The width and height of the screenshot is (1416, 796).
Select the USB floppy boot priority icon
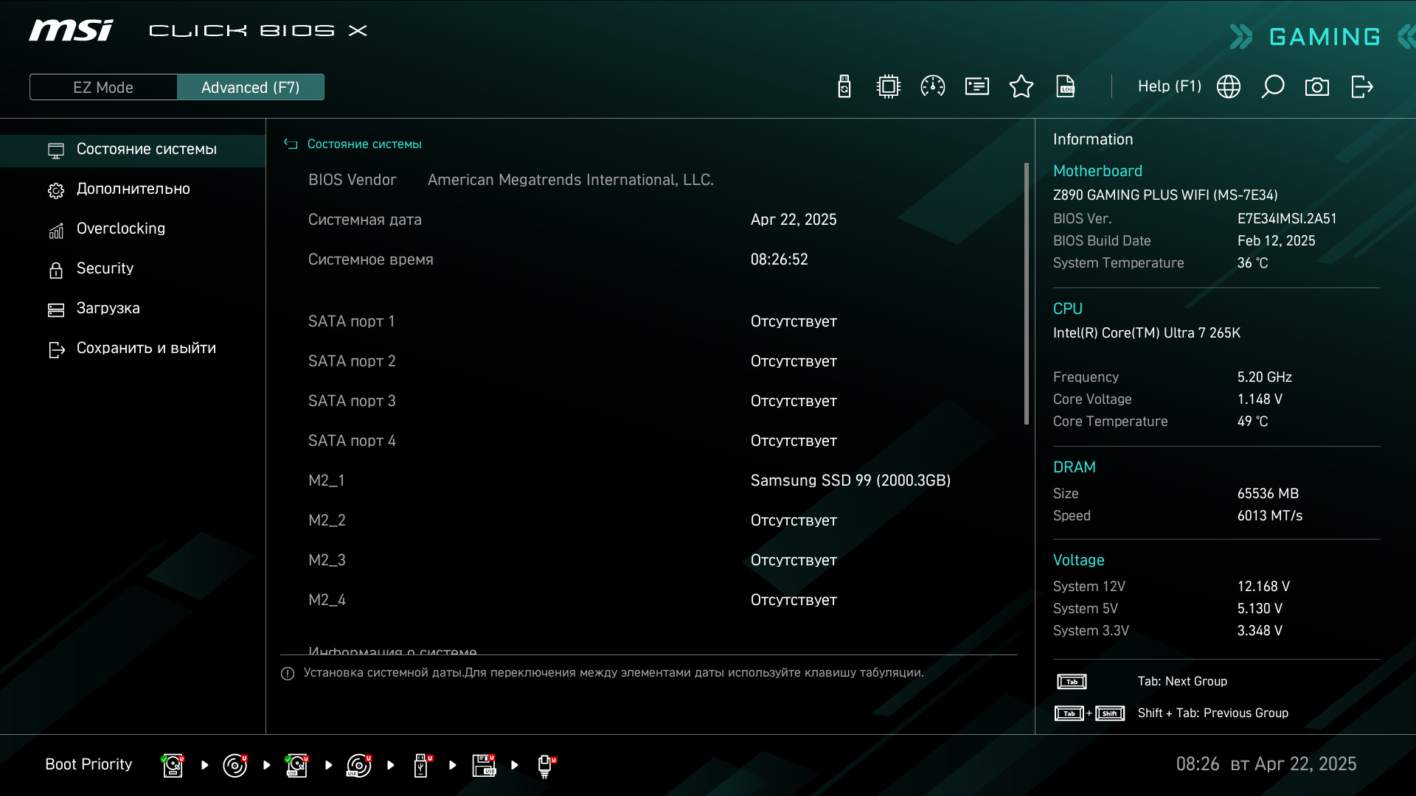(x=484, y=765)
